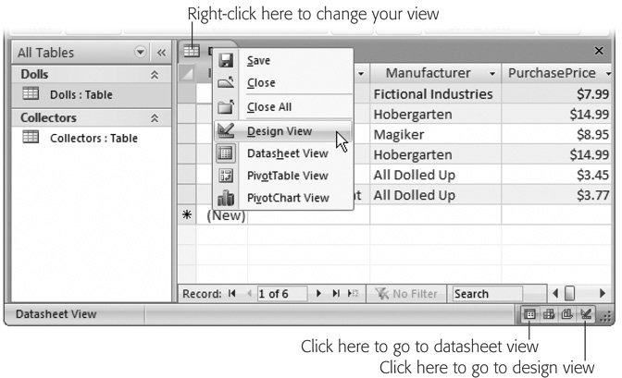Click the No Filter button

click(x=407, y=294)
